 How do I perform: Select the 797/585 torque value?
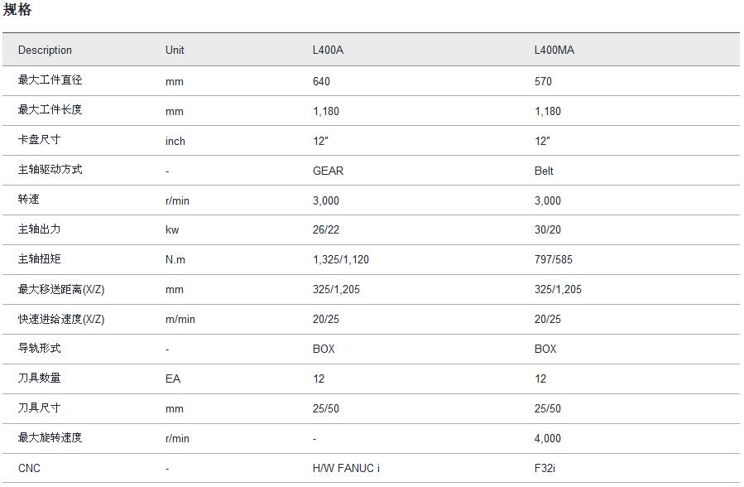[554, 259]
